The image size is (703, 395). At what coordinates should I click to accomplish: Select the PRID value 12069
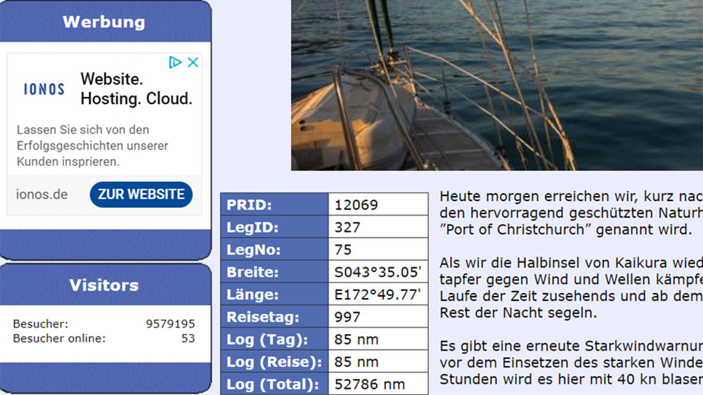pos(356,205)
